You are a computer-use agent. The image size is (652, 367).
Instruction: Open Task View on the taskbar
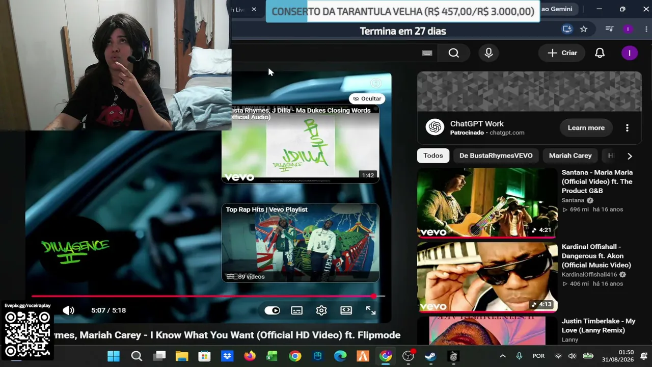159,356
